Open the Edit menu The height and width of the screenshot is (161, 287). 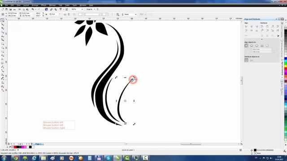tap(12, 5)
